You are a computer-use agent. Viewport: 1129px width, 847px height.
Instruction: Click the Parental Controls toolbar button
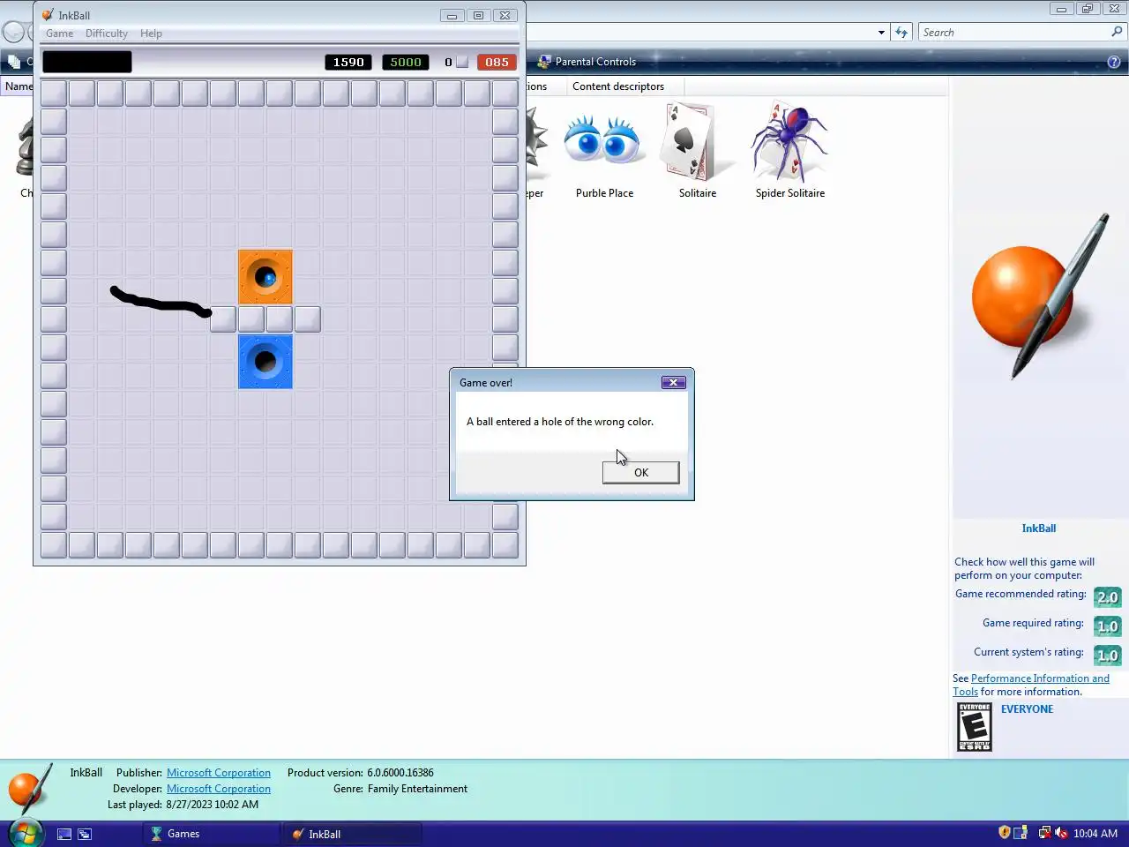[587, 62]
